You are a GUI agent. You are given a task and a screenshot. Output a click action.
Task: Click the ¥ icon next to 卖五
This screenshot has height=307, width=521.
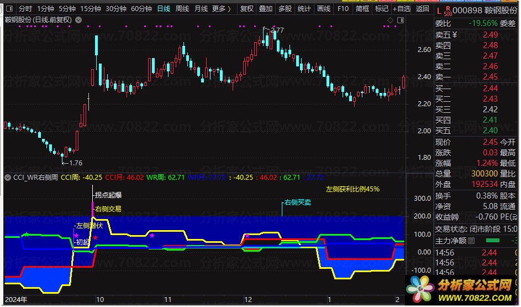pos(455,35)
